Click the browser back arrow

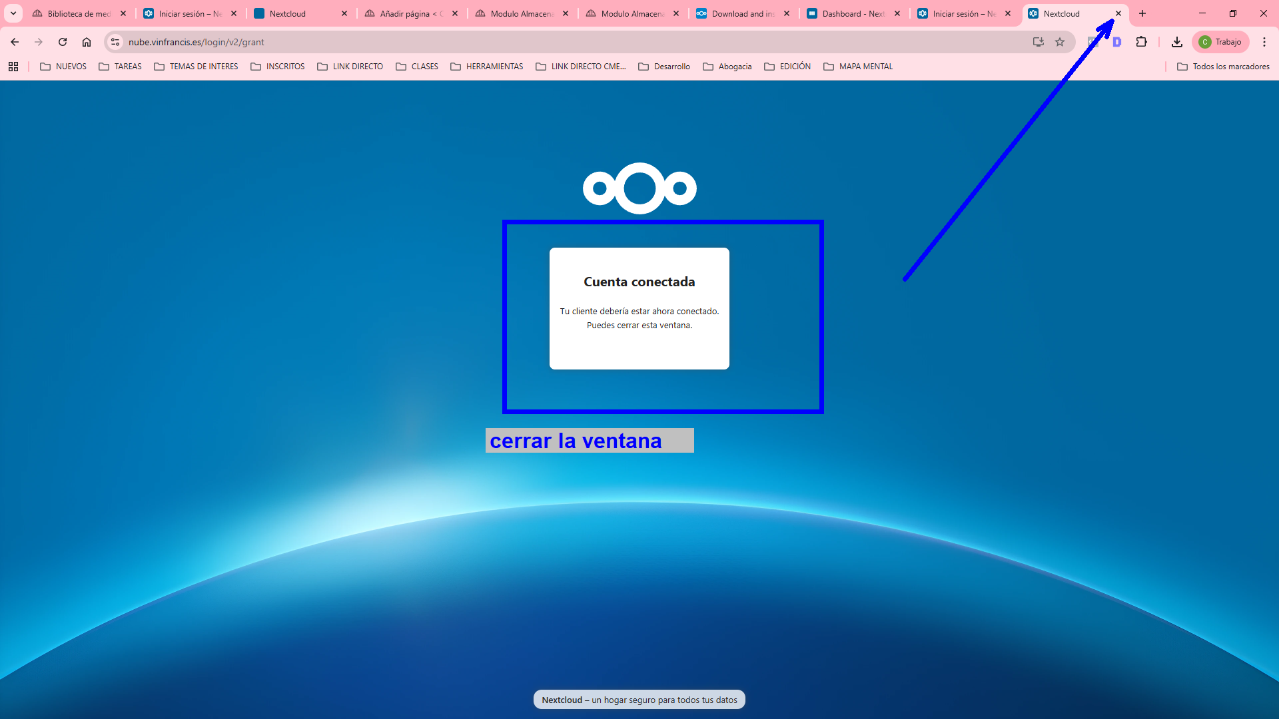pos(15,42)
